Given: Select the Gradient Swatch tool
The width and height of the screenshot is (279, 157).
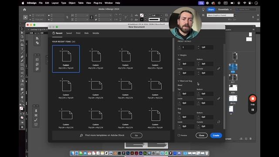Looking at the screenshot, I should tap(22, 81).
